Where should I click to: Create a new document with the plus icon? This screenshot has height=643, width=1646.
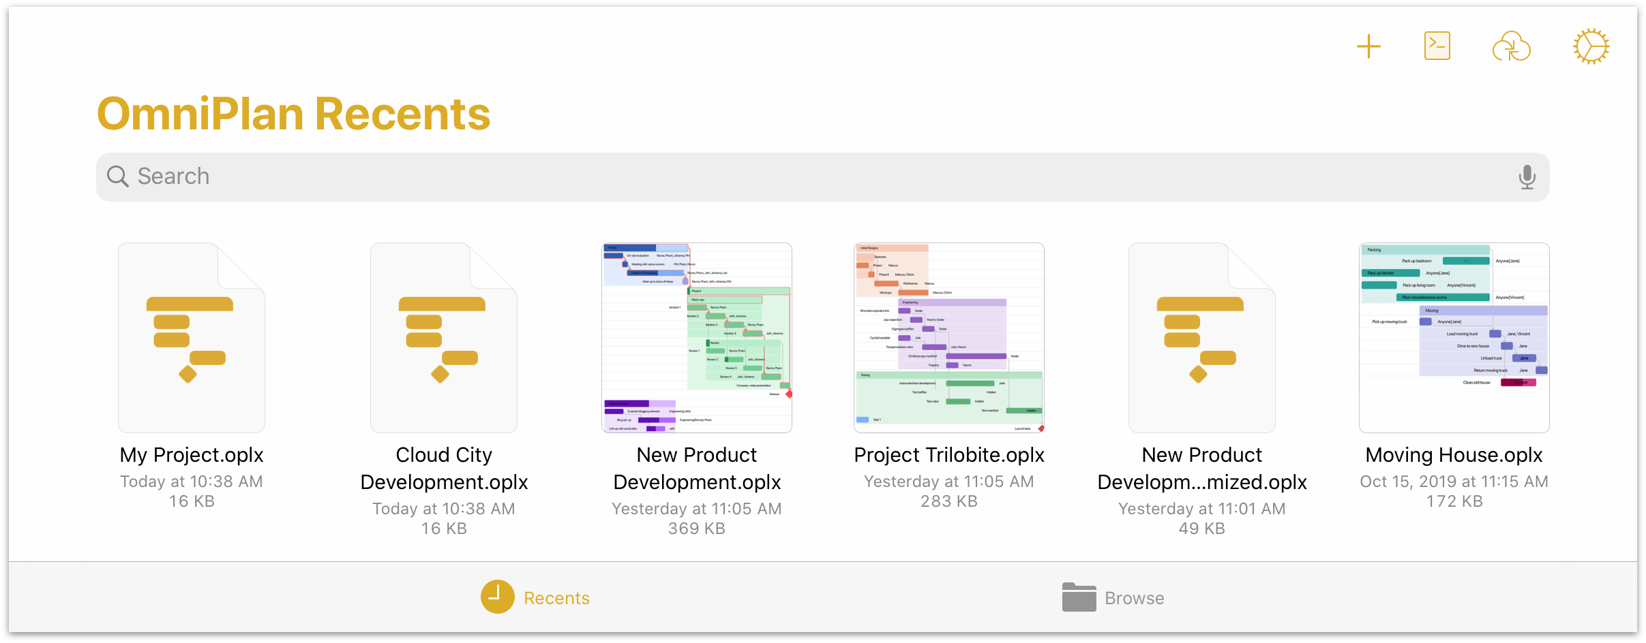click(x=1368, y=47)
